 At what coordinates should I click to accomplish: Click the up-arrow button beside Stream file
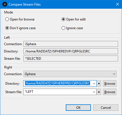pyautogui.click(x=99, y=92)
